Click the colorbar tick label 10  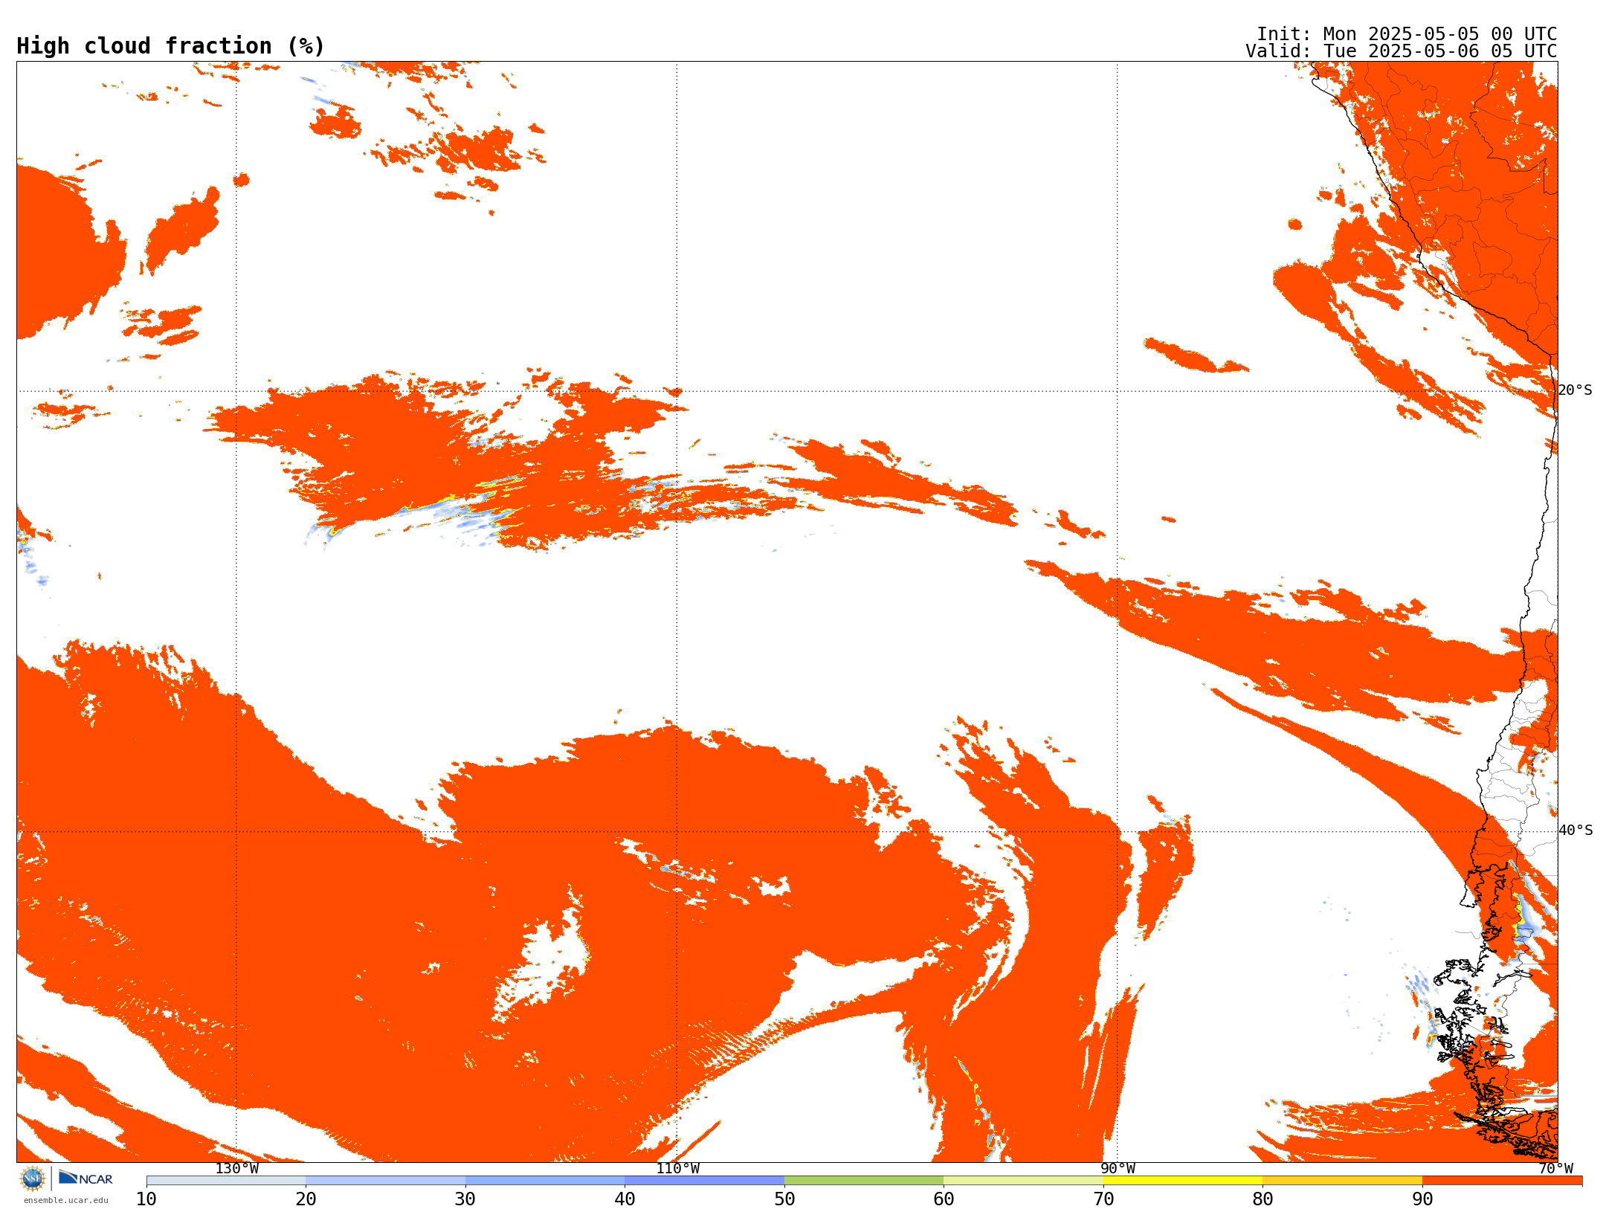pyautogui.click(x=146, y=1199)
